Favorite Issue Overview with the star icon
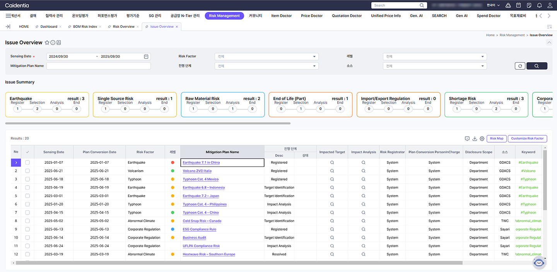The image size is (557, 272). coord(47,42)
